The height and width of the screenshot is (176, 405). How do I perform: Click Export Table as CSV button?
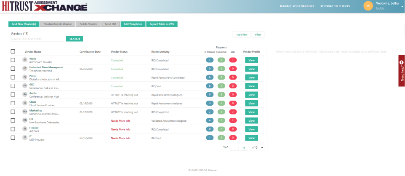pyautogui.click(x=162, y=24)
